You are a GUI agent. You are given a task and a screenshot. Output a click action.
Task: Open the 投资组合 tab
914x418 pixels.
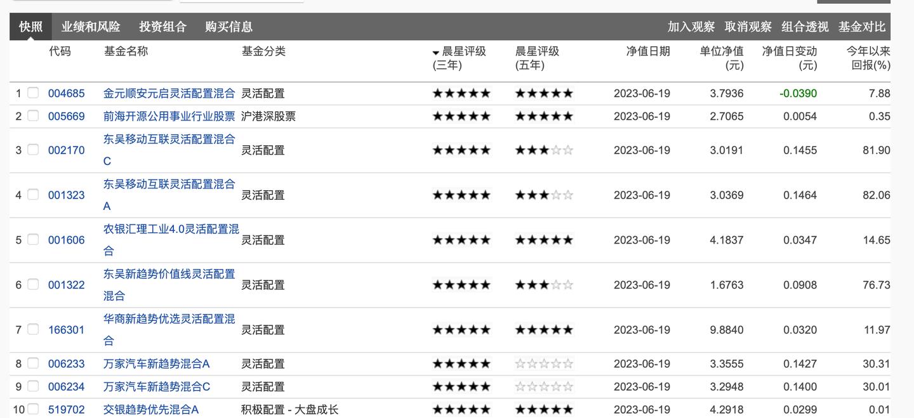pos(163,27)
